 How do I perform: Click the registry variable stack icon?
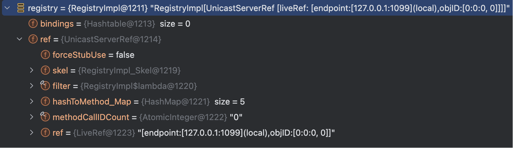pyautogui.click(x=20, y=8)
